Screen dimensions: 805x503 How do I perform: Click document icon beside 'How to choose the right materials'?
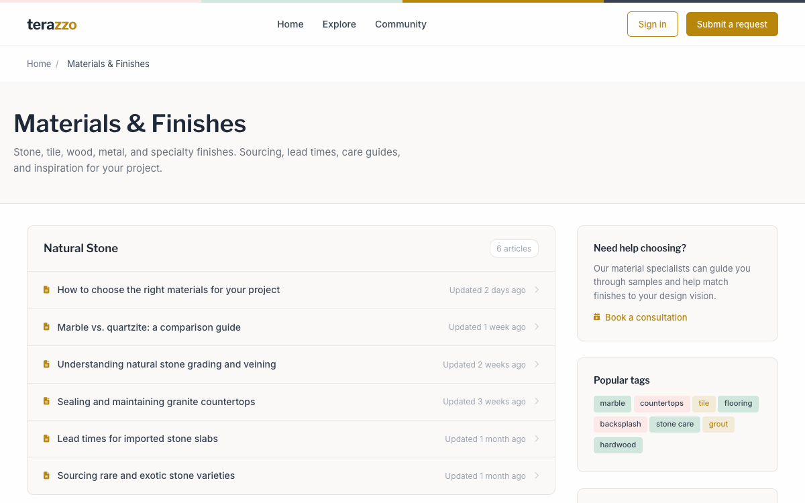point(46,290)
